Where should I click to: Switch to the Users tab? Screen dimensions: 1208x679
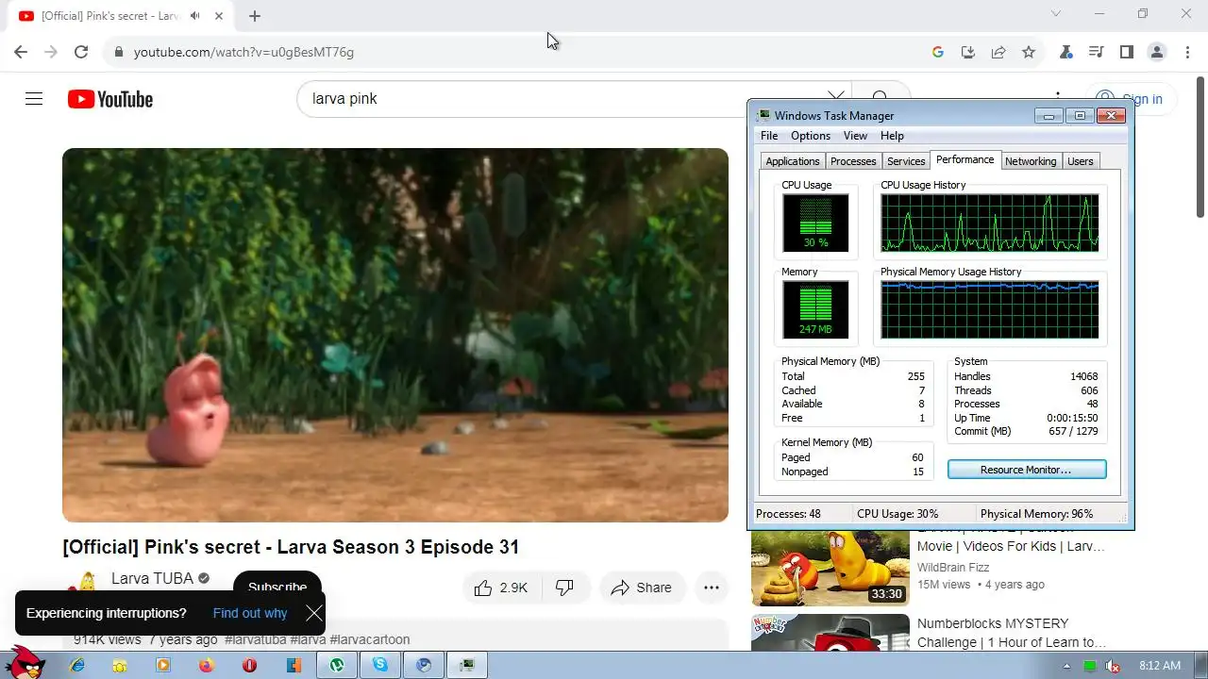click(x=1081, y=161)
